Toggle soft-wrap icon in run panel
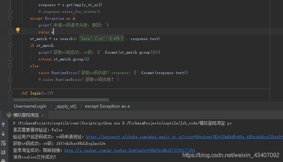This screenshot has height=162, width=283. [x=4, y=143]
